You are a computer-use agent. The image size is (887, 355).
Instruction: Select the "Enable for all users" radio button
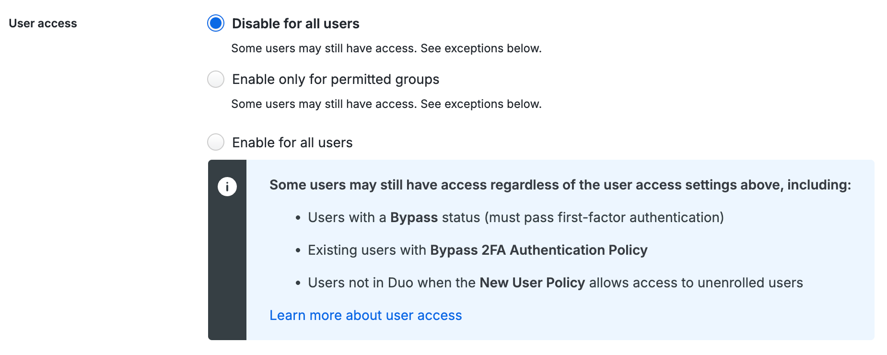click(216, 142)
